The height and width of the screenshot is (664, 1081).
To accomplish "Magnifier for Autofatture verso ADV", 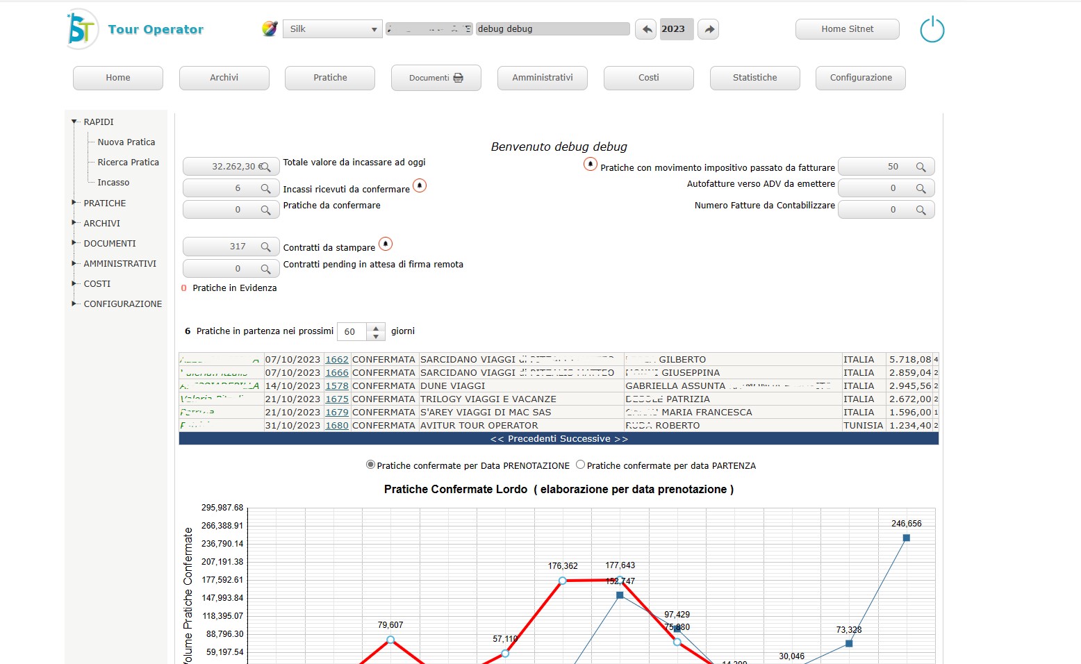I will (921, 188).
